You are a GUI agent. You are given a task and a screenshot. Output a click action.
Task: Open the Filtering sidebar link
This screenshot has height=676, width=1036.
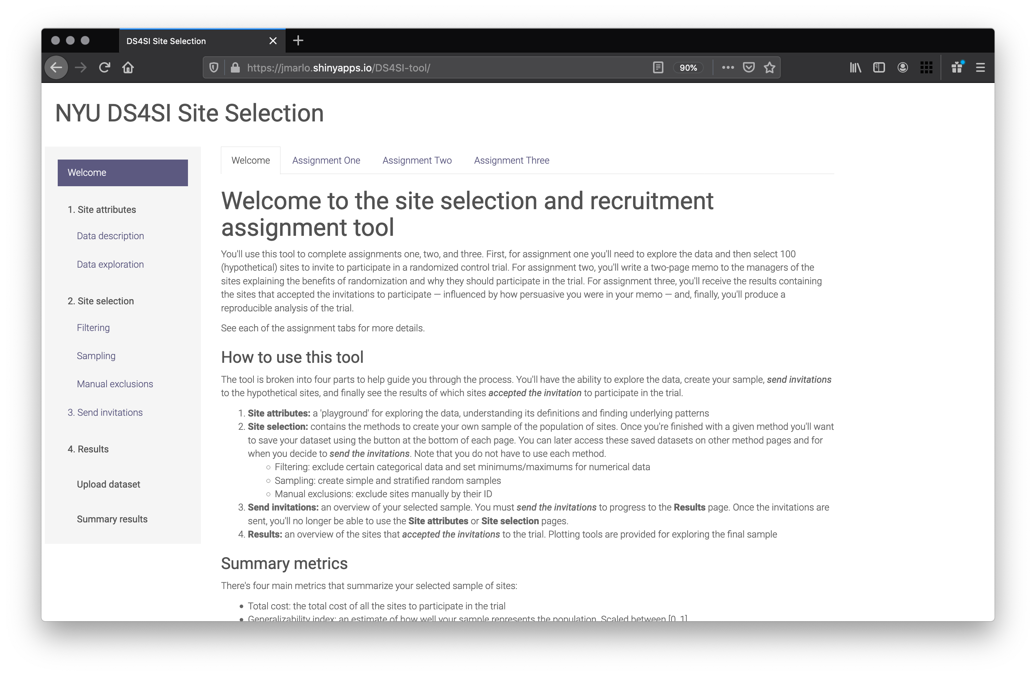(x=93, y=328)
